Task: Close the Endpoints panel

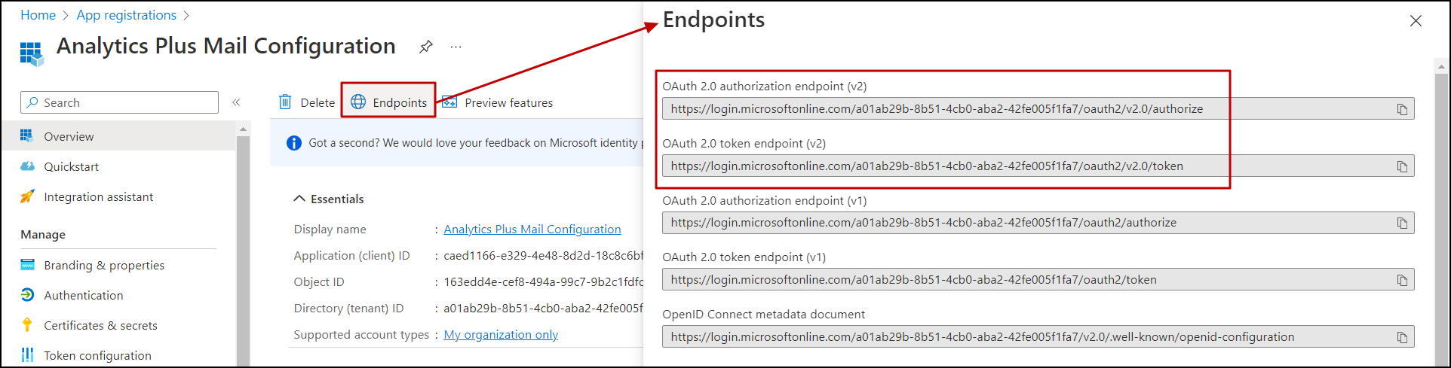Action: click(1416, 21)
